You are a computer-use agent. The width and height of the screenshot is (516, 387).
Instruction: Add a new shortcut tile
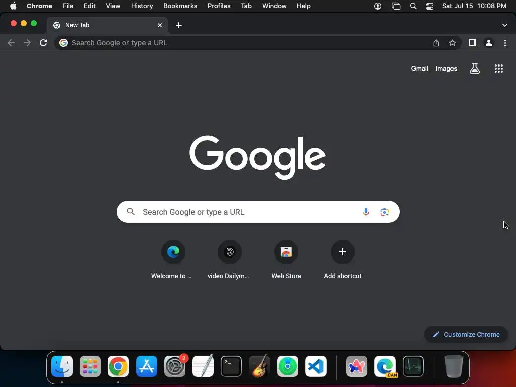(342, 260)
